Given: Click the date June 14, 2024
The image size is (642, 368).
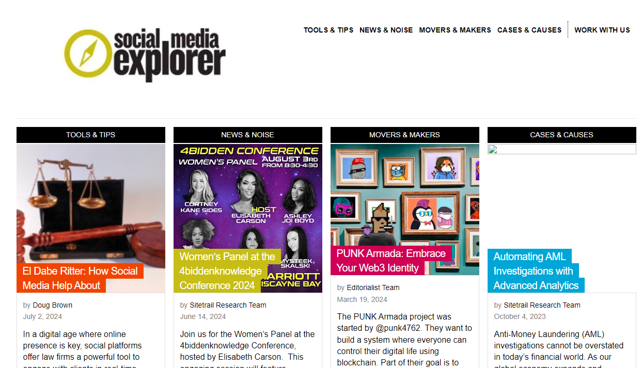Looking at the screenshot, I should coord(203,316).
